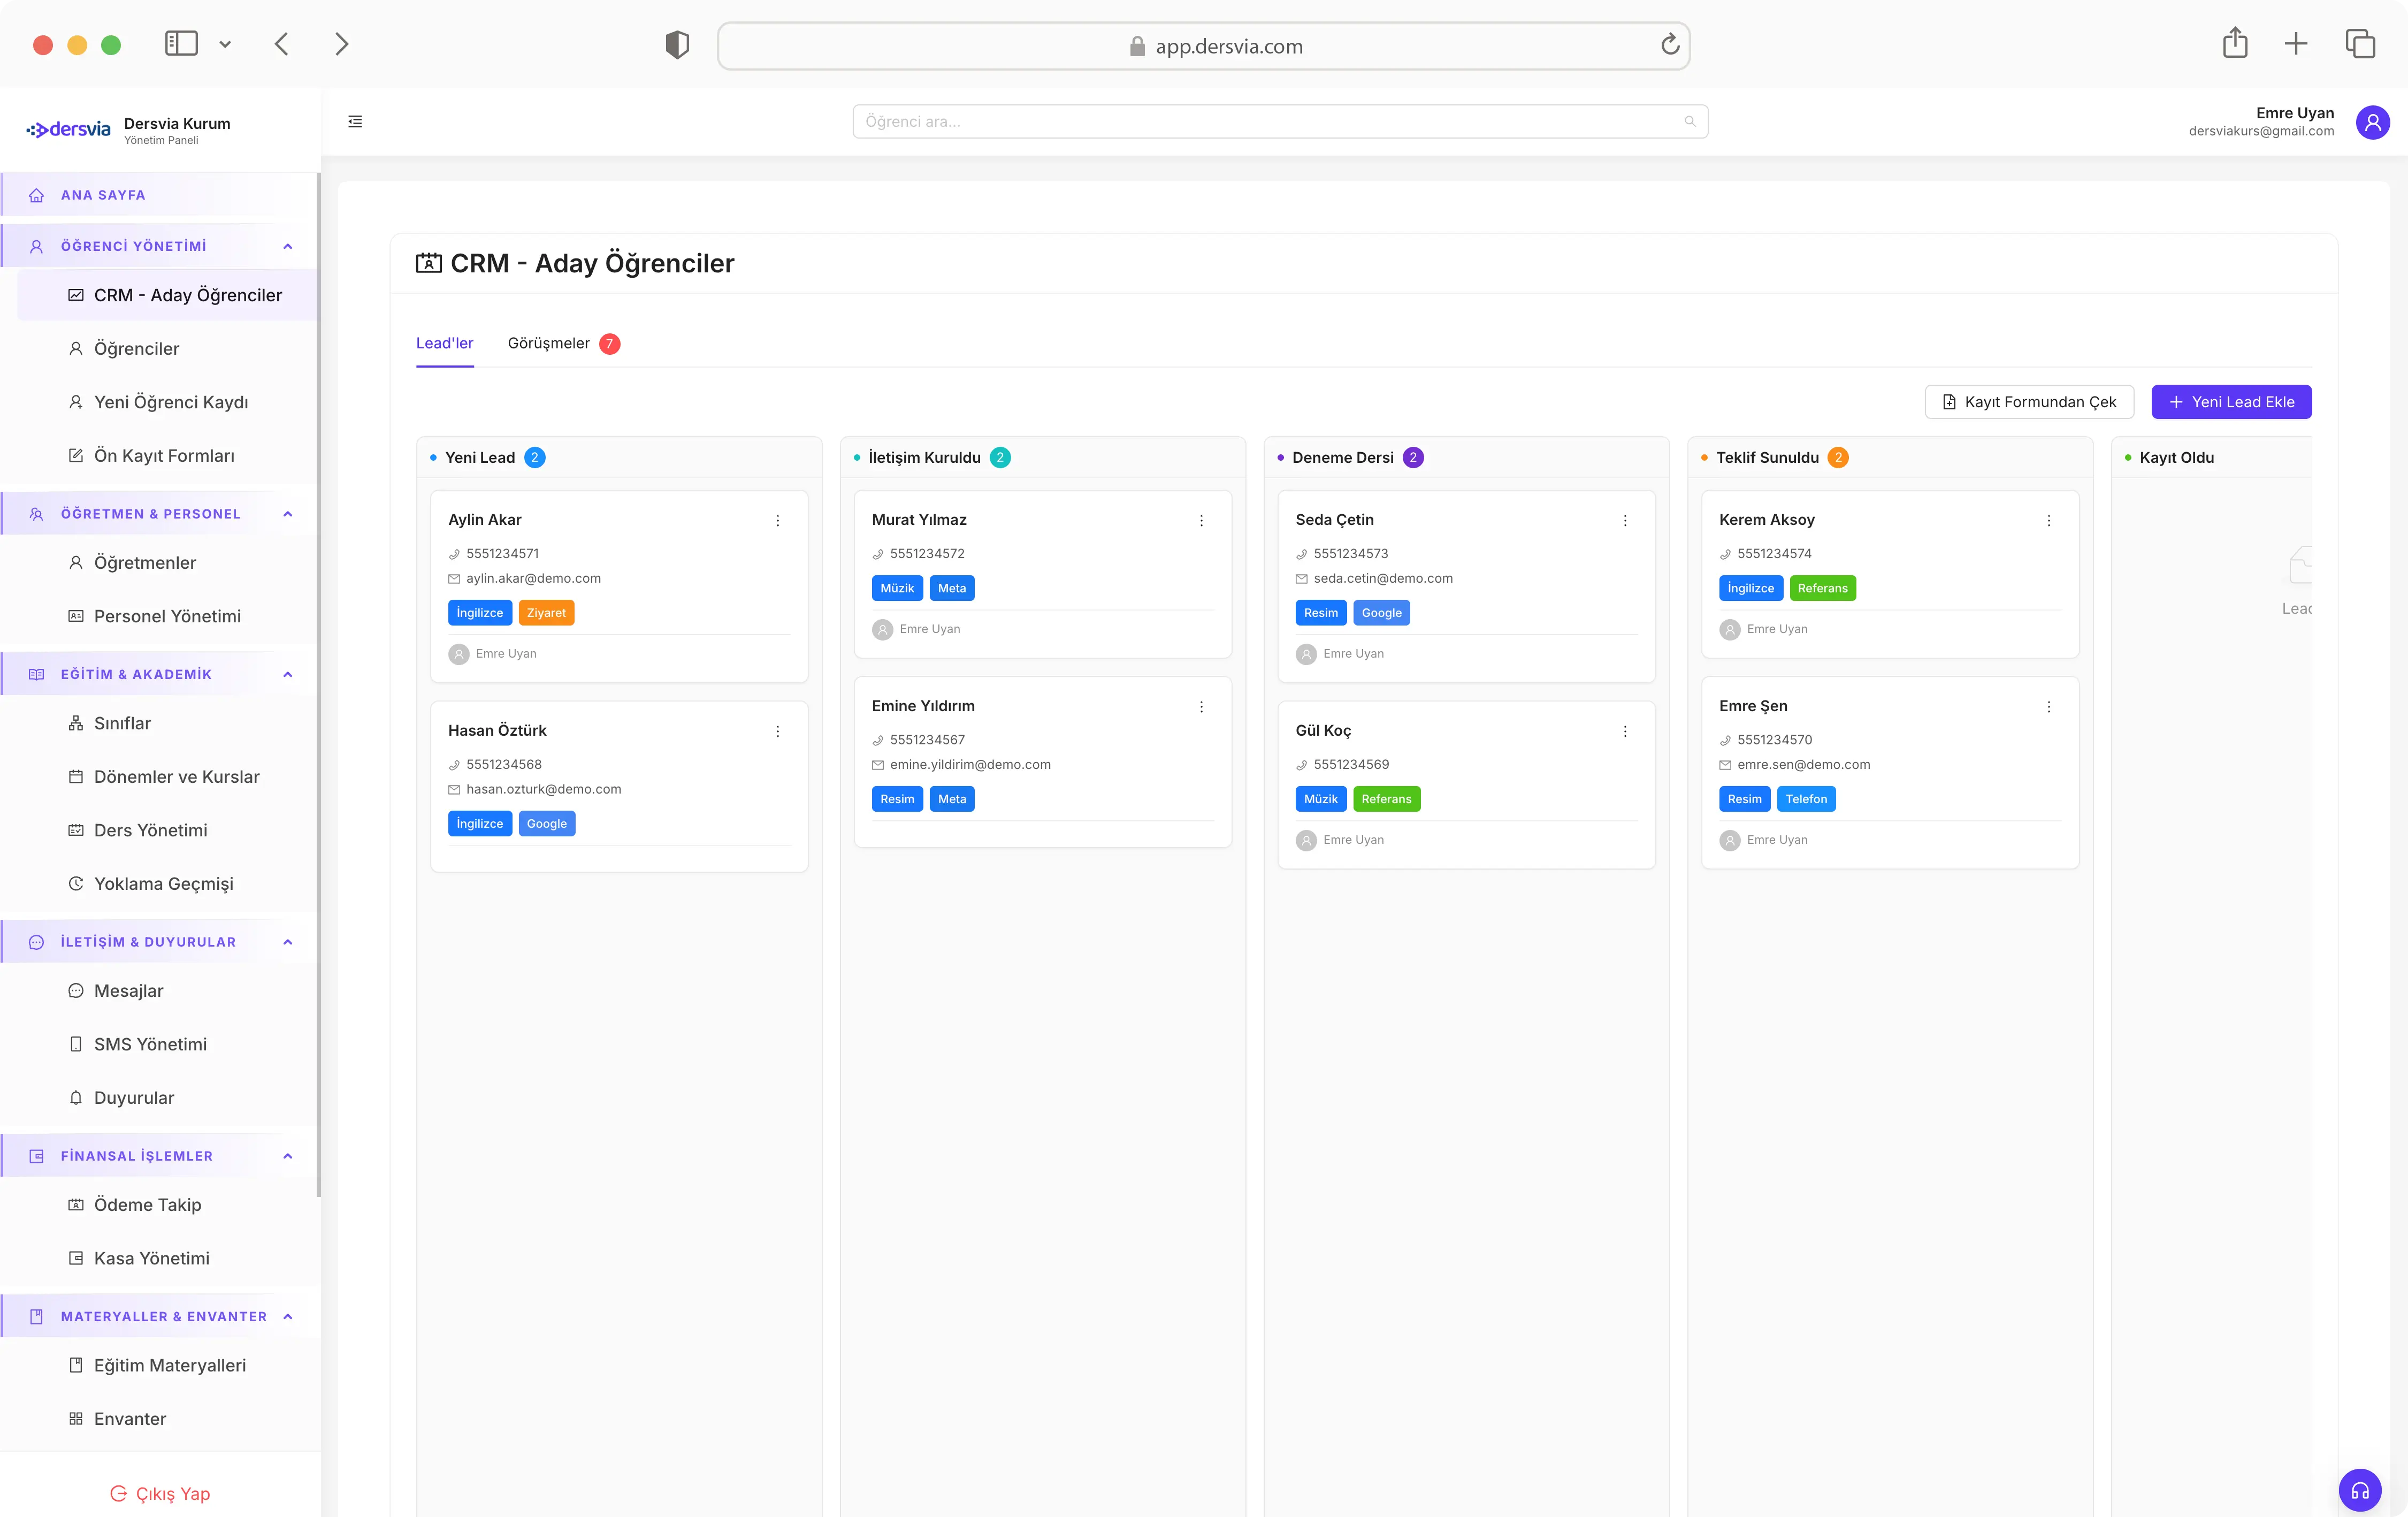Collapse the Öğrenci Yönetimi section

(288, 246)
